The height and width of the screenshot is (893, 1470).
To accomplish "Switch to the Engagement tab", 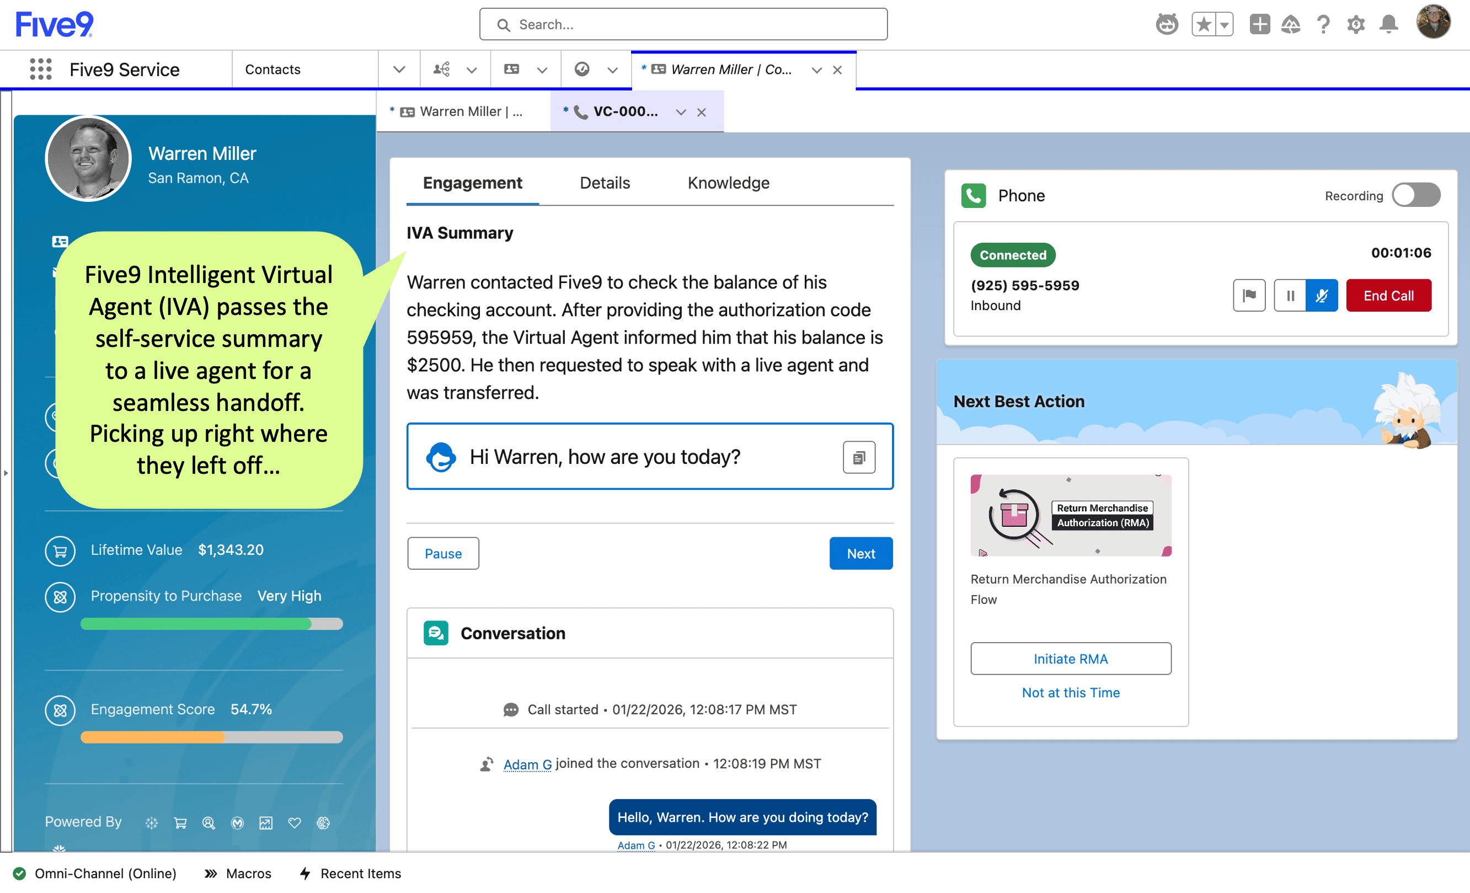I will (472, 183).
